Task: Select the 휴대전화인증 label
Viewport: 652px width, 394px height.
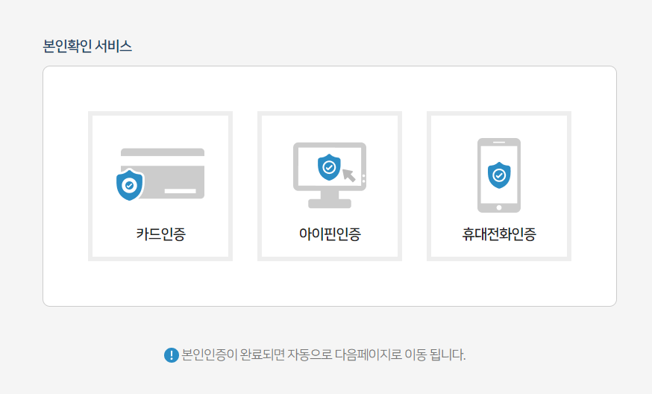Action: (x=499, y=234)
